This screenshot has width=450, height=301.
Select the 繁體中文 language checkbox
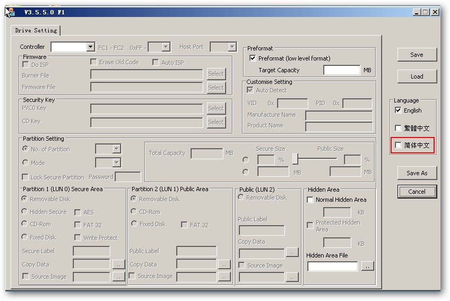coord(398,128)
